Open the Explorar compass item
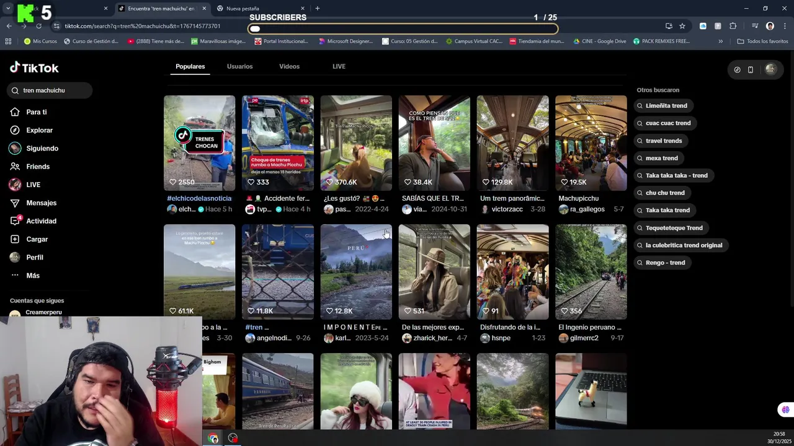The height and width of the screenshot is (446, 794). tap(31, 130)
